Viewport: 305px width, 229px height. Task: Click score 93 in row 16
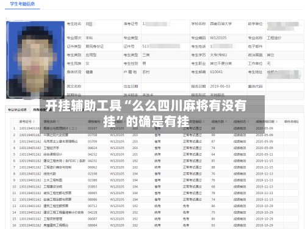(x=213, y=225)
